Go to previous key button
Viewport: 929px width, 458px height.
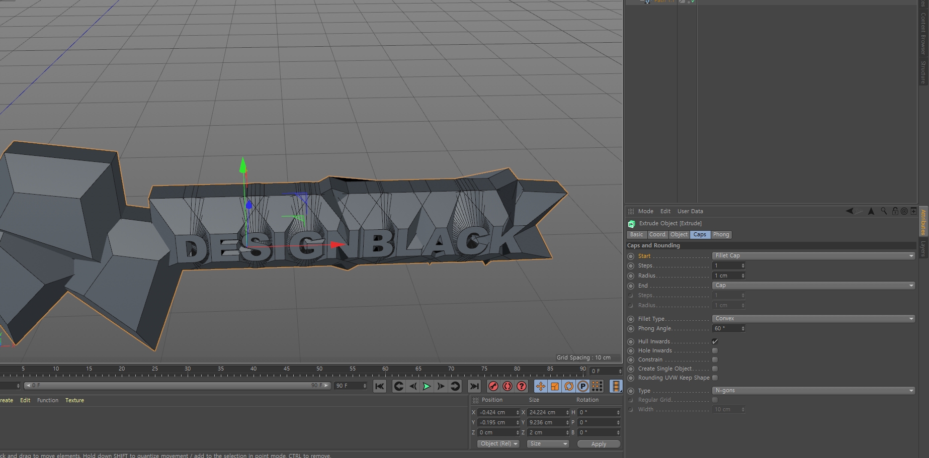coord(398,386)
